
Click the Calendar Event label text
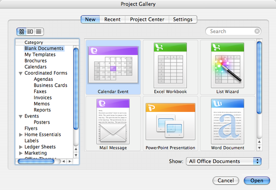[113, 92]
